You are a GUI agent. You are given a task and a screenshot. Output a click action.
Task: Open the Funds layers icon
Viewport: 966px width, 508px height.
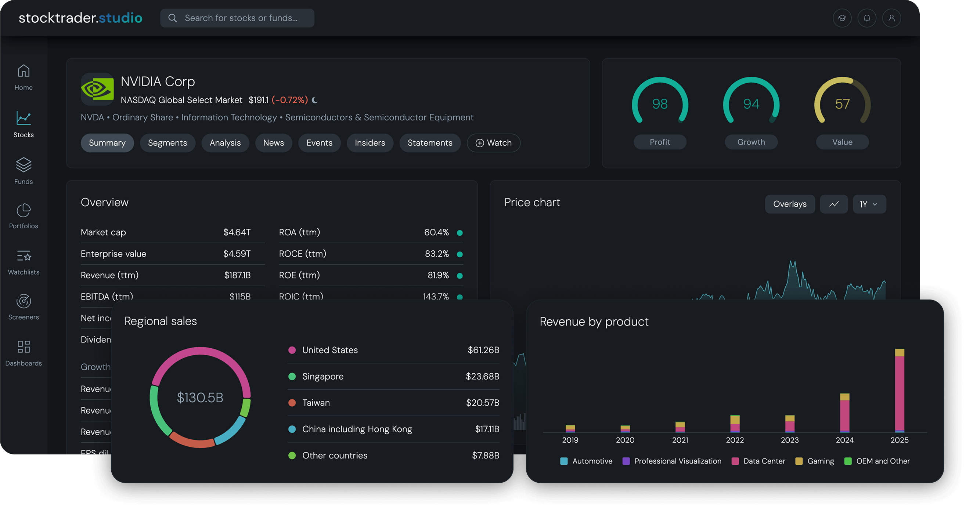(x=24, y=165)
